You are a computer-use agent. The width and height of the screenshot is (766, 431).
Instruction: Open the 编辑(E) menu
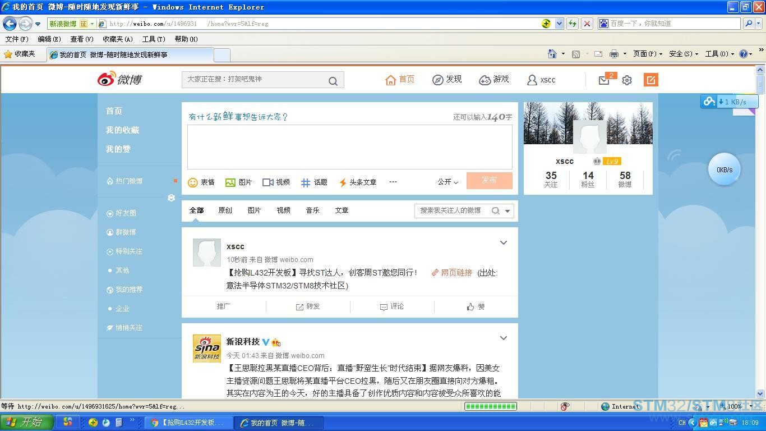point(49,39)
